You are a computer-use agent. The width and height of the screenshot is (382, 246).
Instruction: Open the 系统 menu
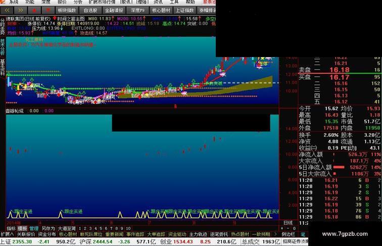[14, 2]
